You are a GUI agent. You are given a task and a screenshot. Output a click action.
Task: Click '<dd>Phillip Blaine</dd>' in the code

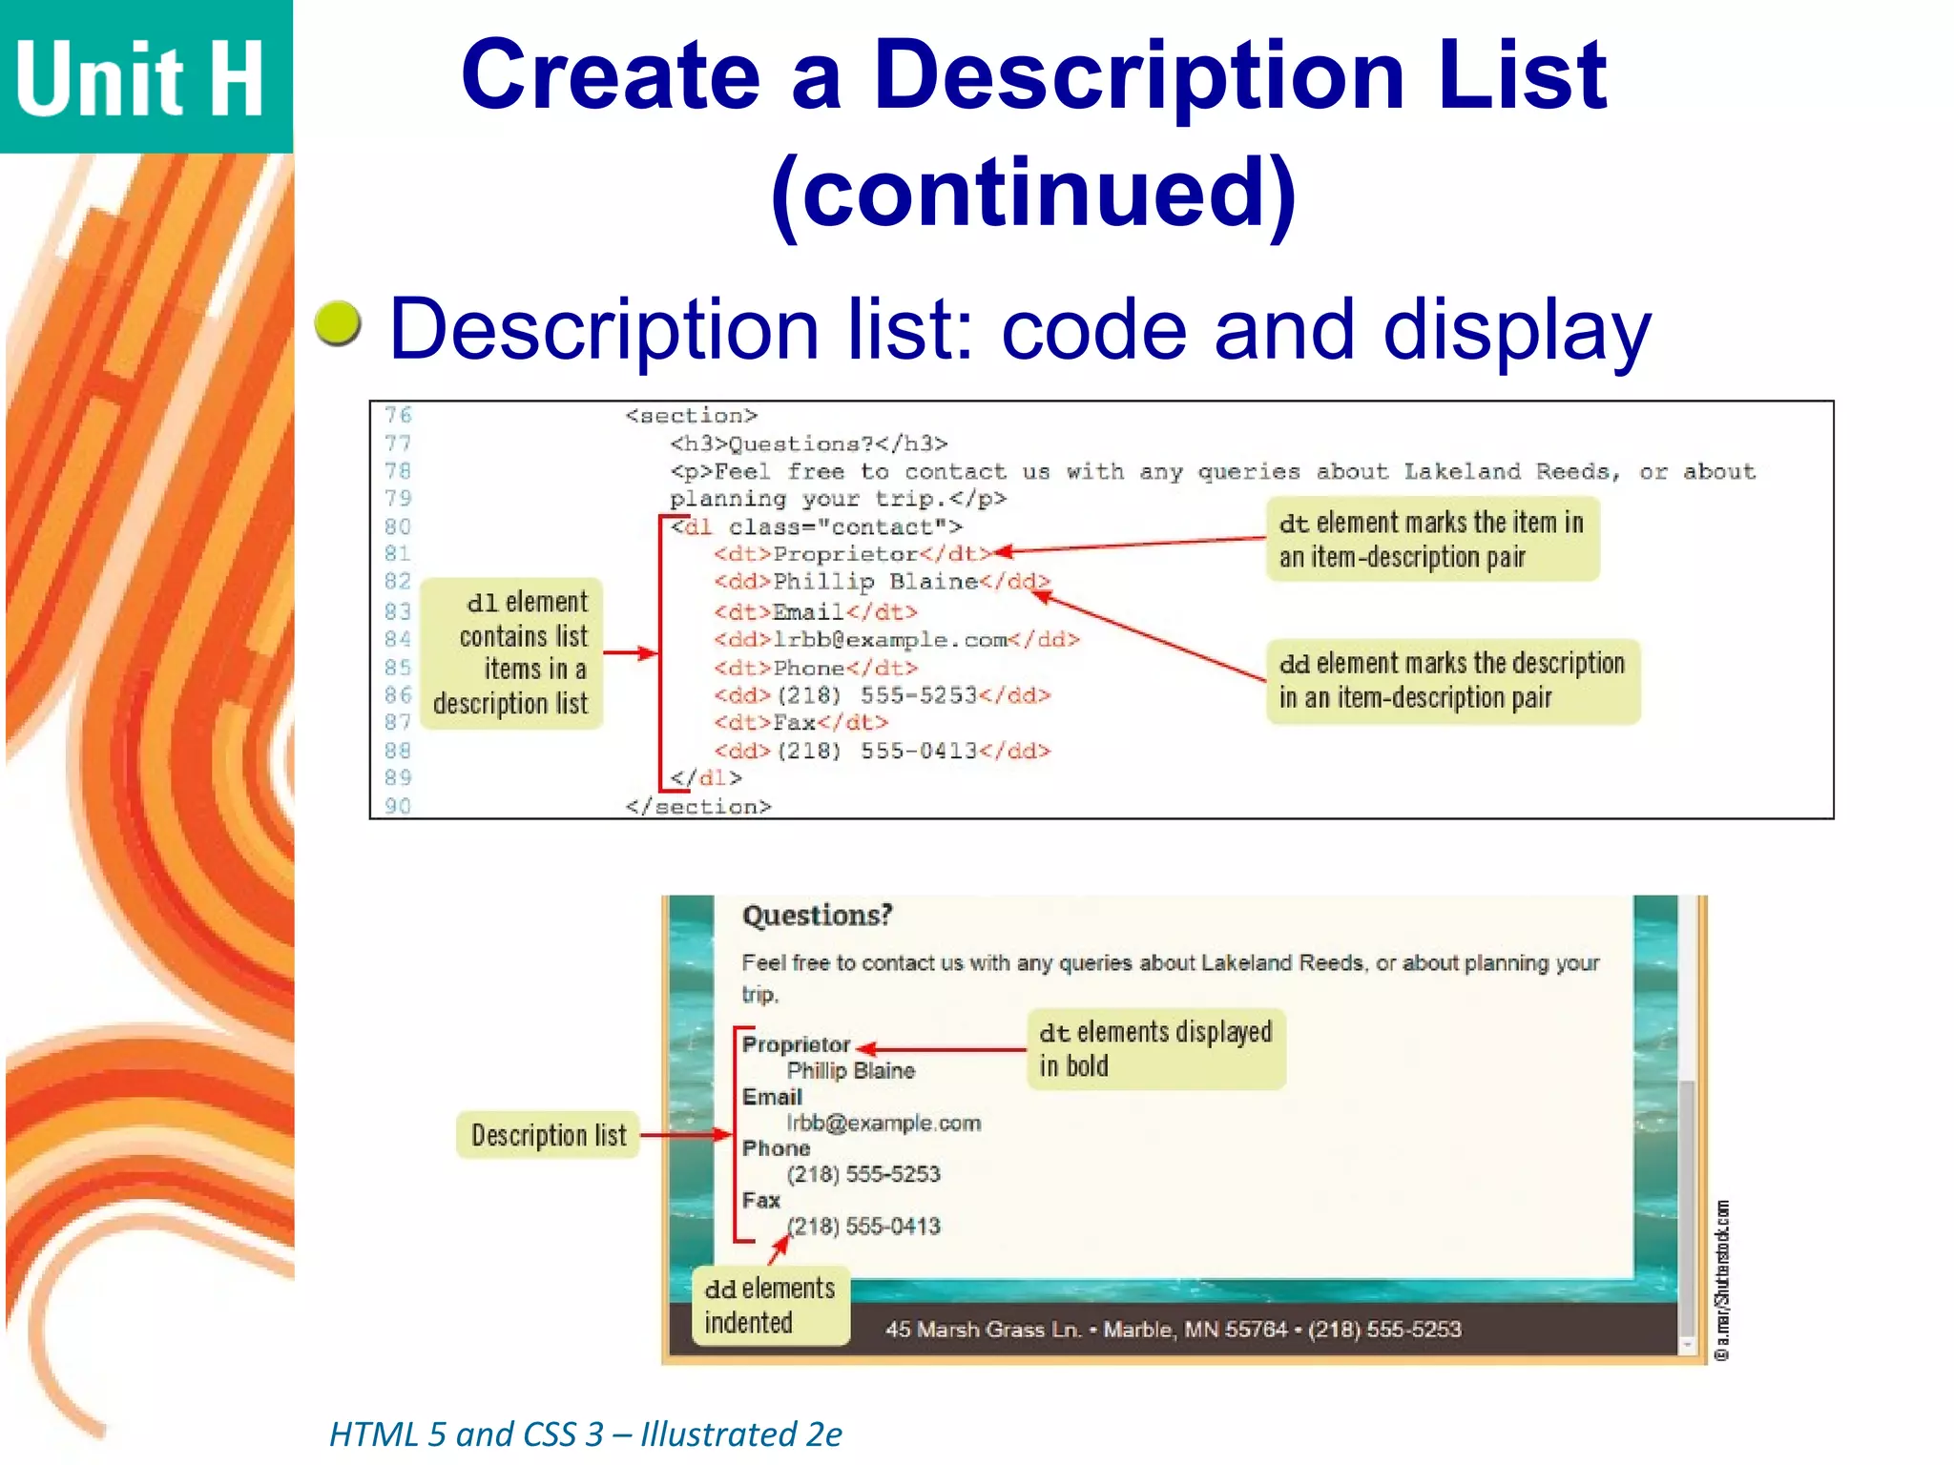(882, 582)
